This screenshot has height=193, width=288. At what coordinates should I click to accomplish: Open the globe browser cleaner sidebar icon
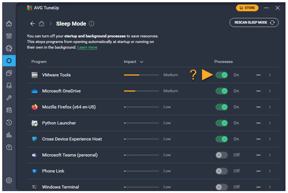pos(9,48)
